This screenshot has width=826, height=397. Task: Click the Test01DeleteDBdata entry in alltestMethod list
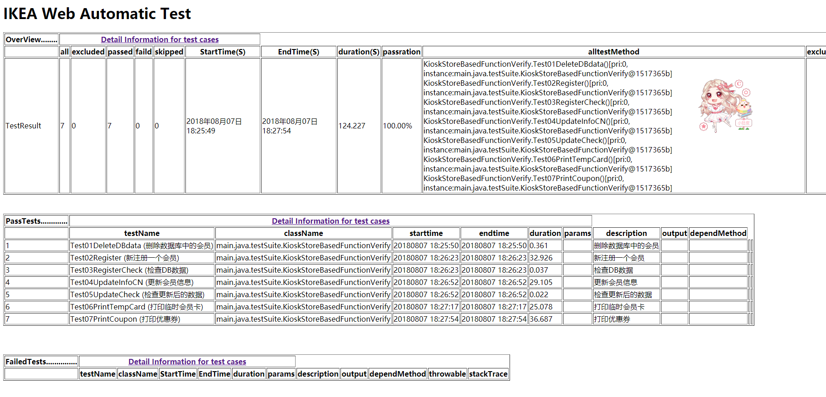[x=548, y=69]
